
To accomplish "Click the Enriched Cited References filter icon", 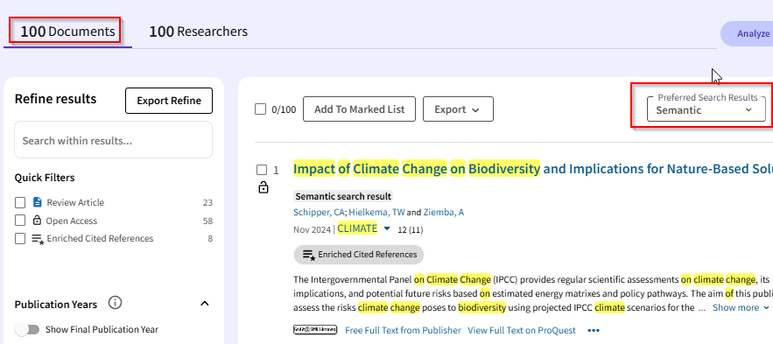I will [38, 239].
